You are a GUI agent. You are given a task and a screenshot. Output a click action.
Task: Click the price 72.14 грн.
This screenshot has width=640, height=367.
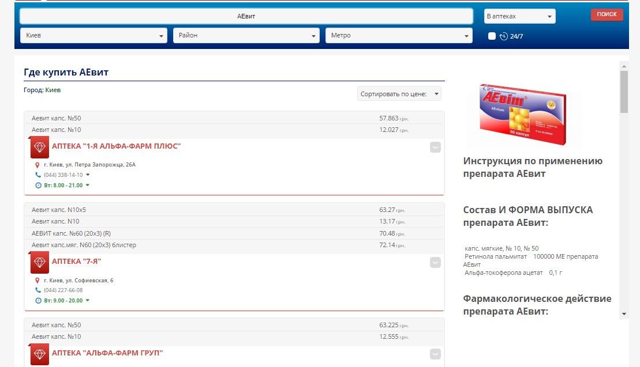pos(392,245)
